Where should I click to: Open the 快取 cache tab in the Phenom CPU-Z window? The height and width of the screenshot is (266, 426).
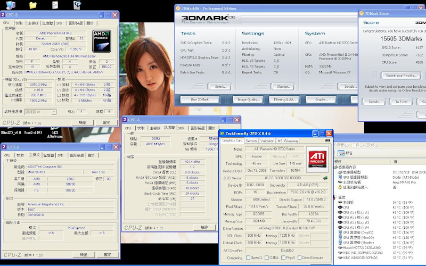(19, 23)
